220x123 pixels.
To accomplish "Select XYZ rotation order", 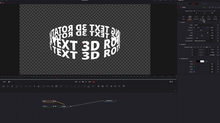I will point(195,47).
